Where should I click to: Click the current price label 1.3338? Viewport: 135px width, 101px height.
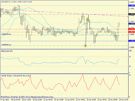pyautogui.click(x=132, y=24)
